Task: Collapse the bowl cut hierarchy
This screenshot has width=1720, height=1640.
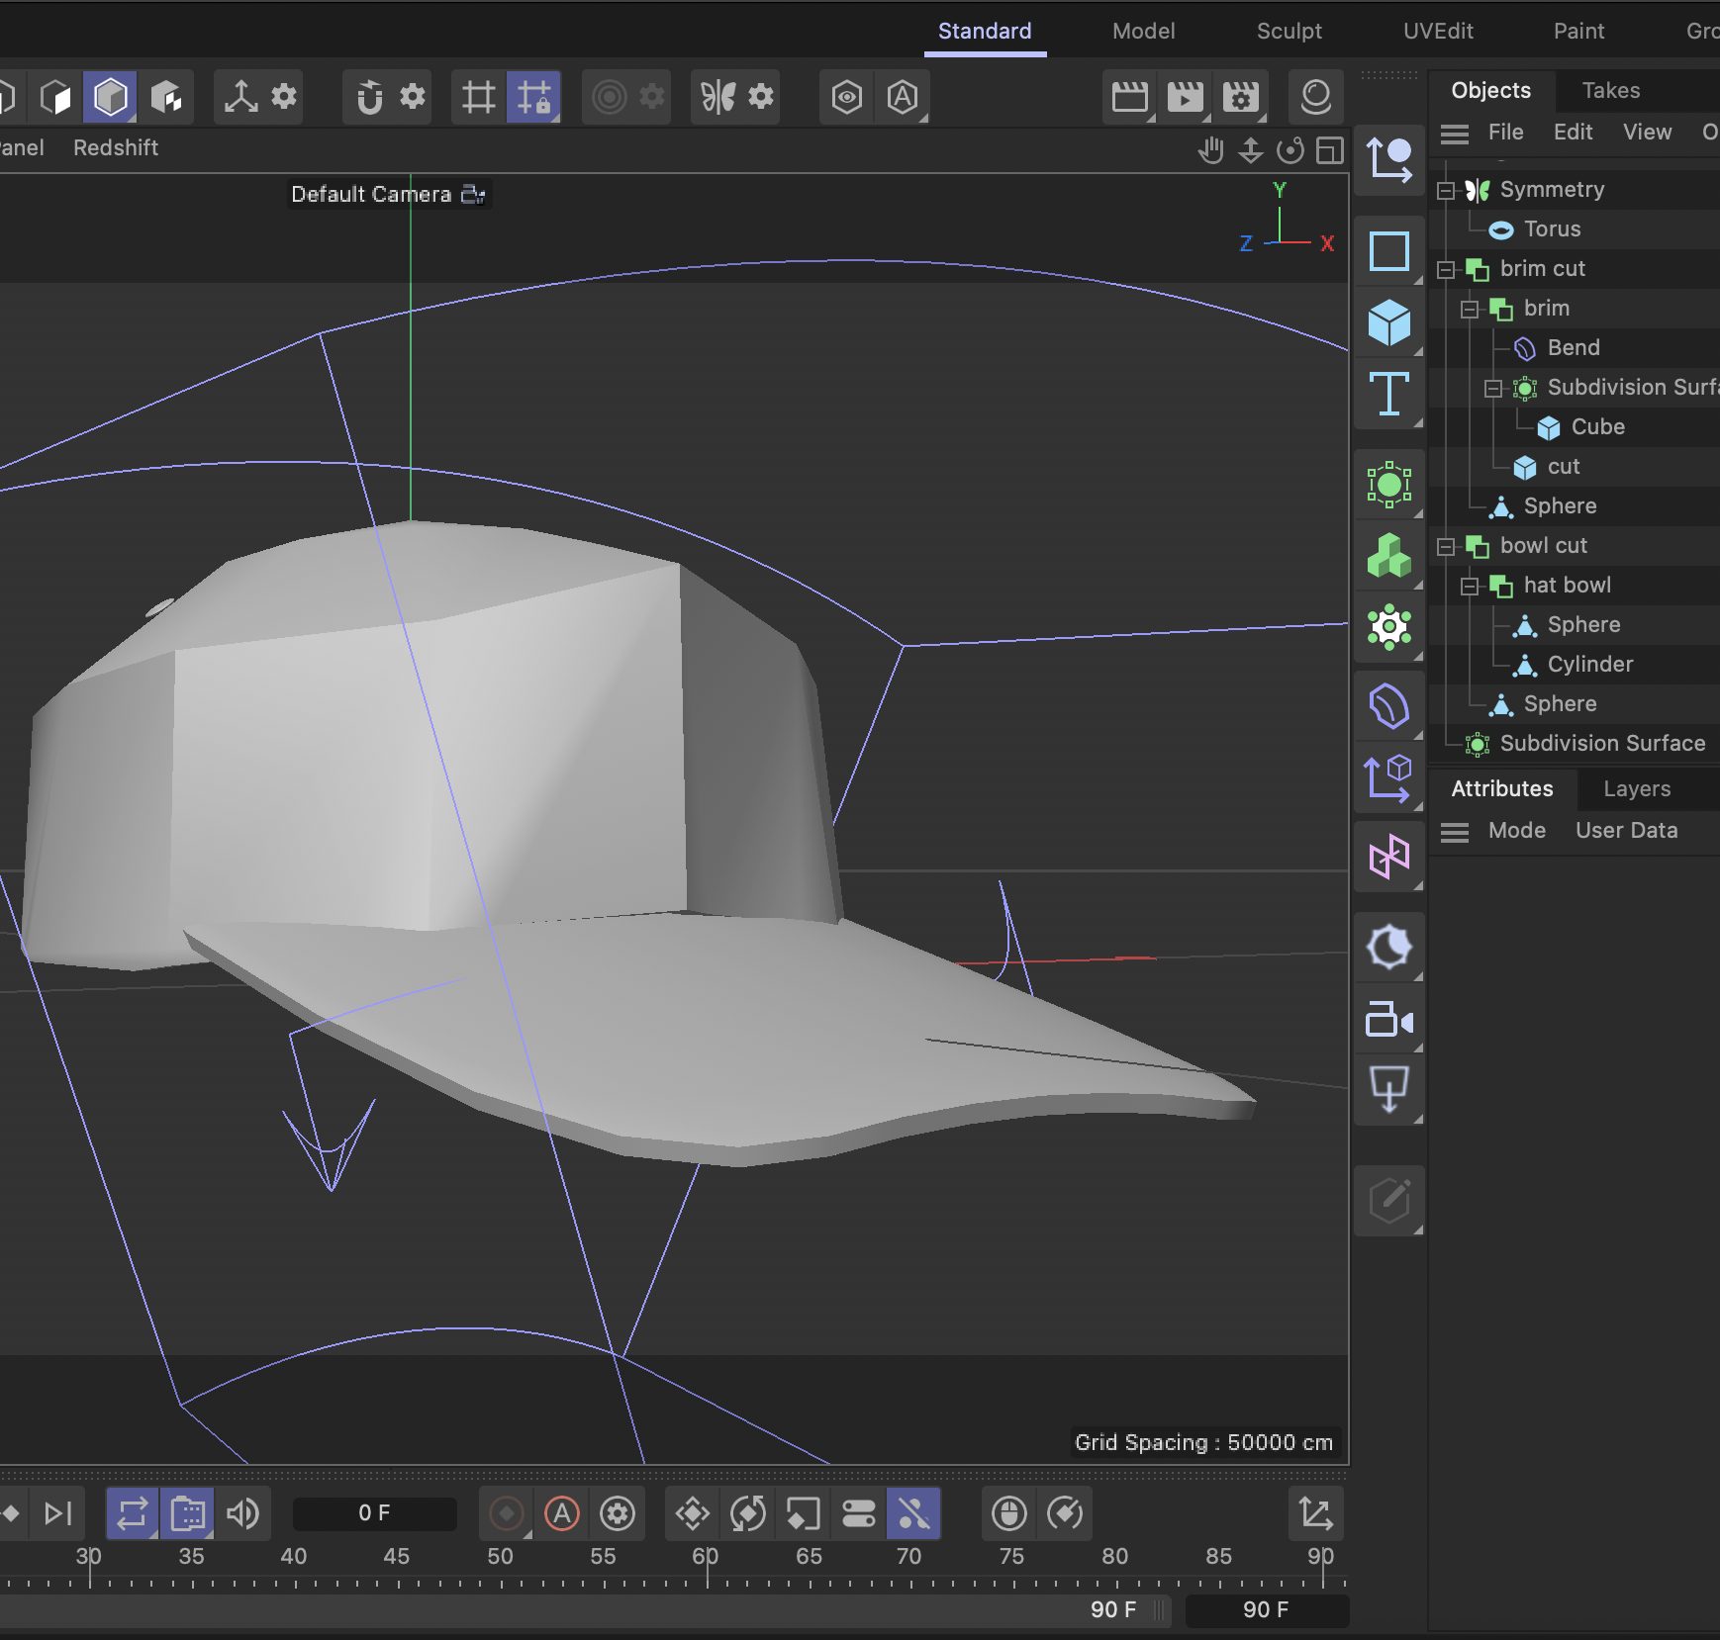Action: point(1446,545)
